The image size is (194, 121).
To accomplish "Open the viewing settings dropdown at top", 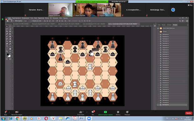I will 119,2.
